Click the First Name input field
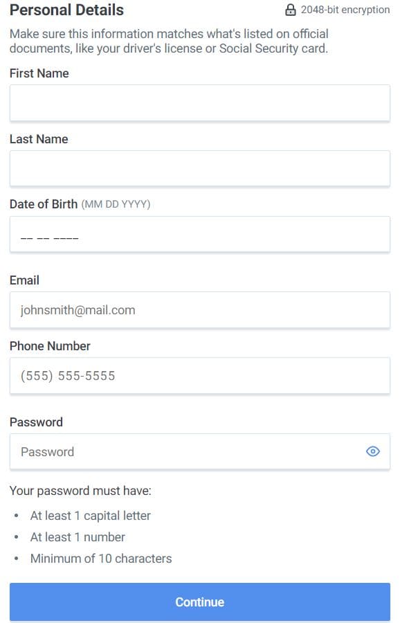The width and height of the screenshot is (400, 623). click(x=200, y=103)
